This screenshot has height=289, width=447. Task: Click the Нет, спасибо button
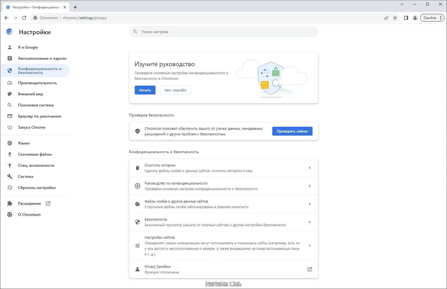click(175, 90)
